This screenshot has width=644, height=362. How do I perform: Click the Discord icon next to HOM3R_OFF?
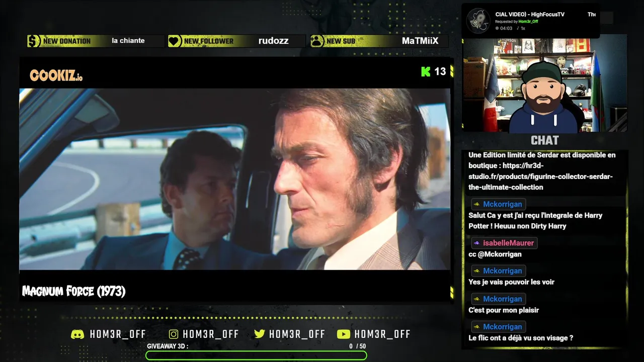[x=77, y=334]
